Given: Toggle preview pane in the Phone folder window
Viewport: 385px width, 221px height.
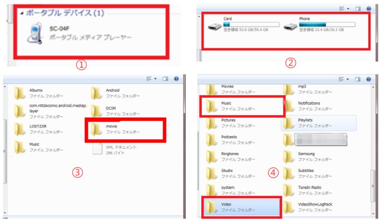Looking at the screenshot, I should point(358,79).
